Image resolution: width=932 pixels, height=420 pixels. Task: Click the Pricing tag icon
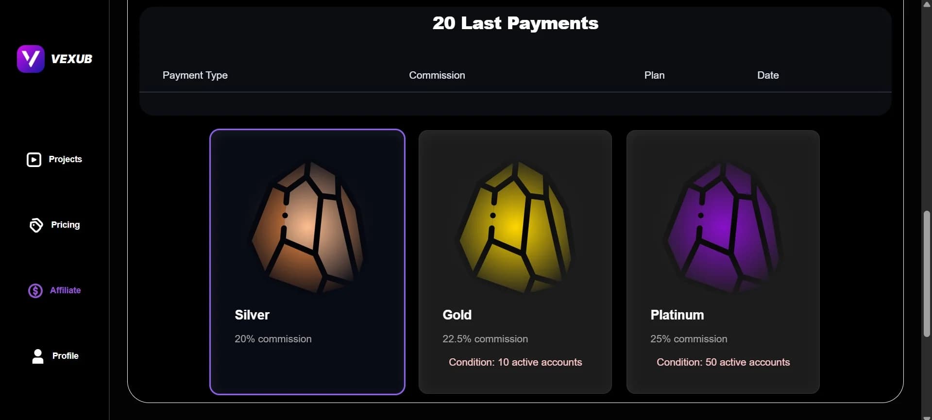36,225
